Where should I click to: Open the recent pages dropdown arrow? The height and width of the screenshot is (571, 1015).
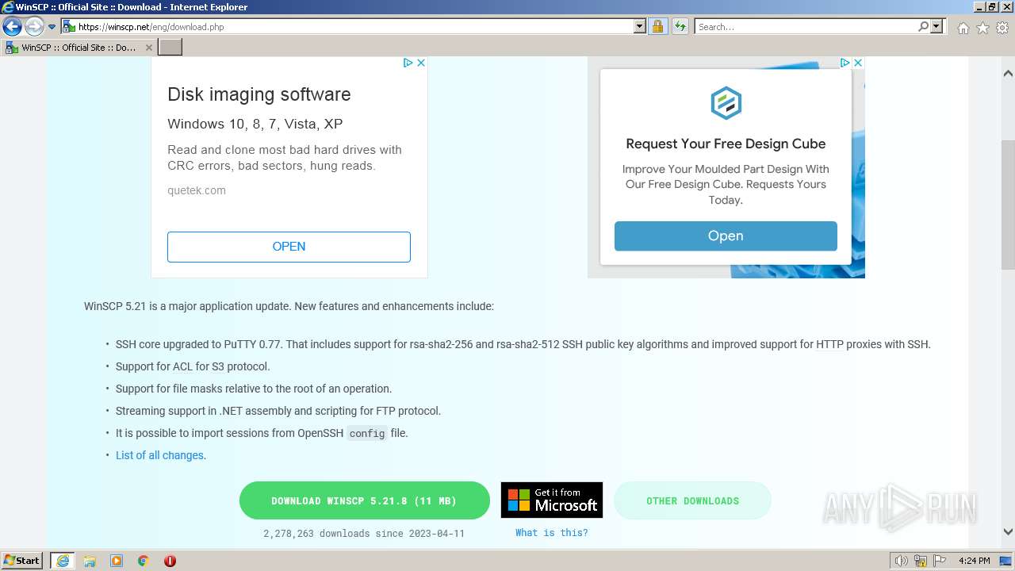tap(52, 27)
